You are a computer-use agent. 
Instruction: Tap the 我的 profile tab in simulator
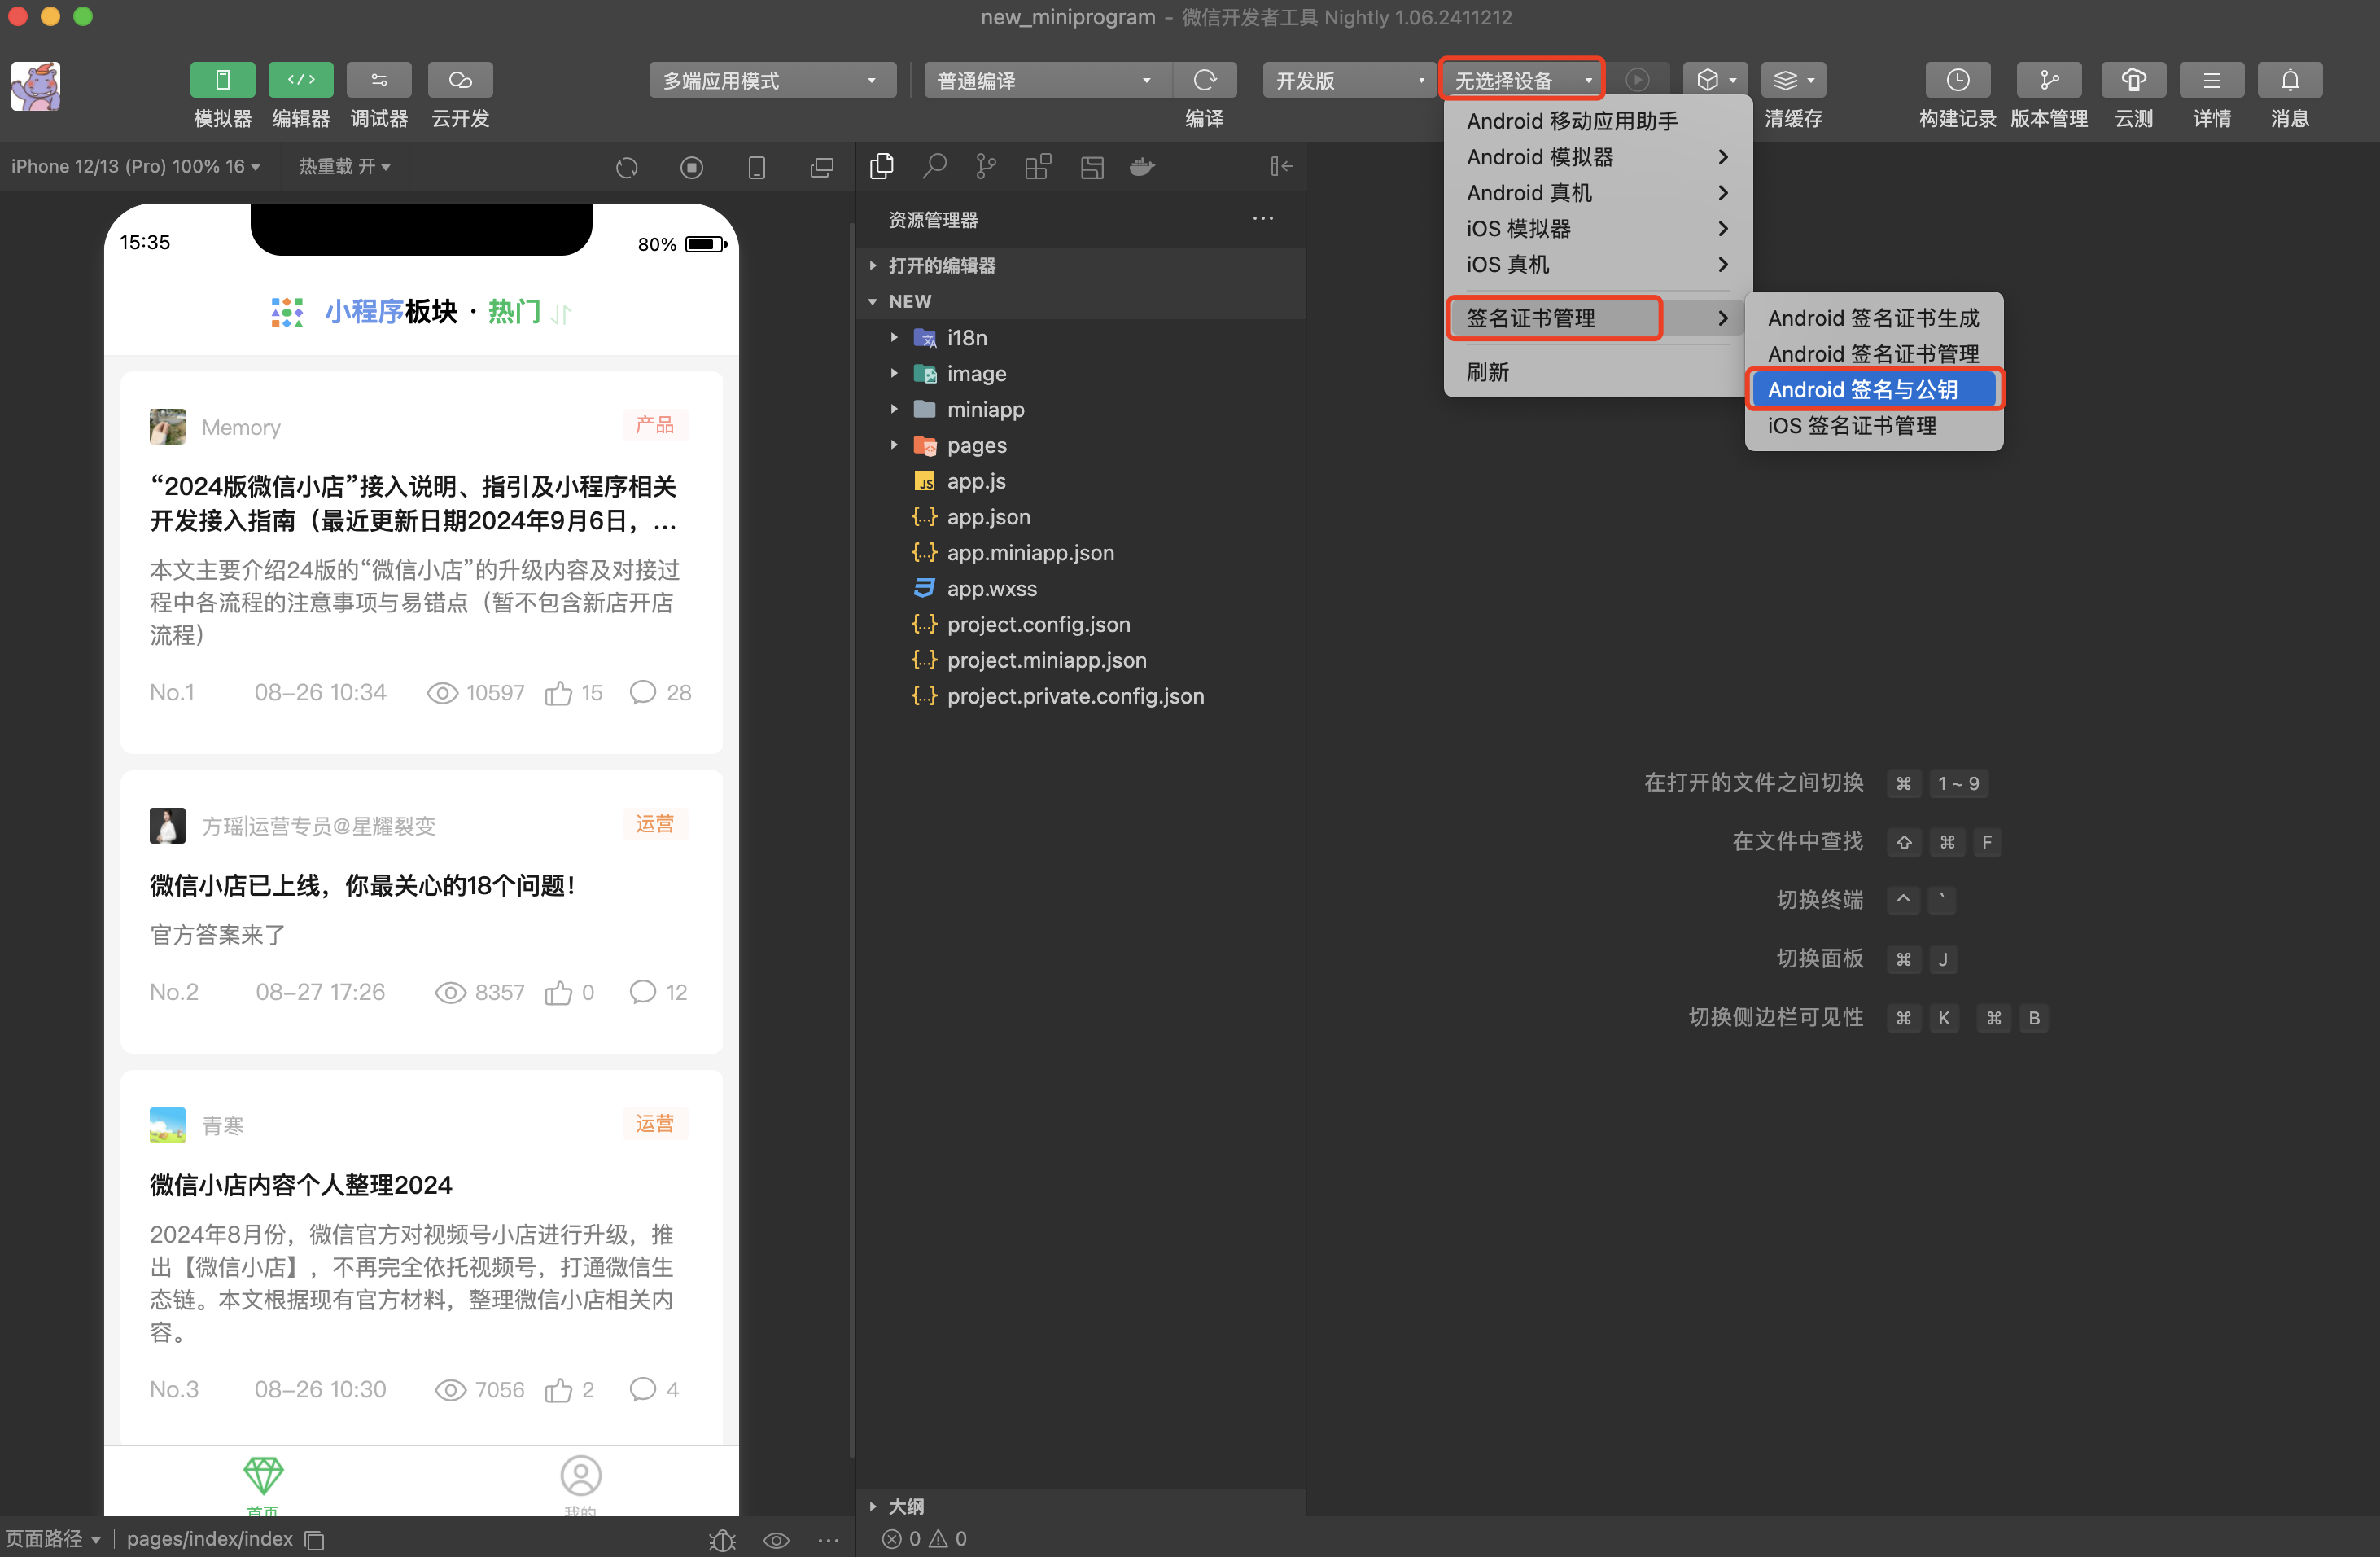(x=580, y=1483)
